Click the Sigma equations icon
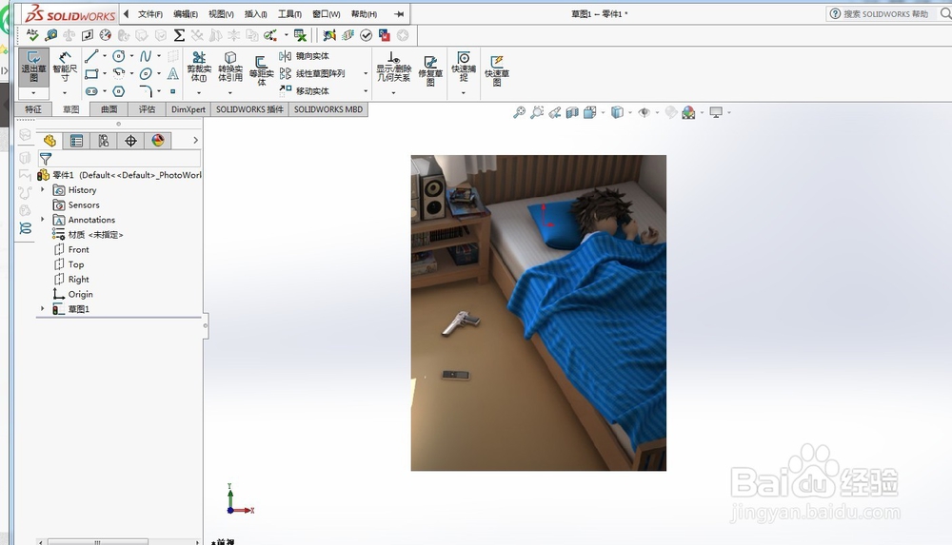 click(x=179, y=35)
